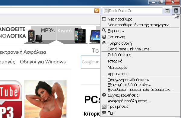Click the Ασφάλεια navigation link

pyautogui.click(x=35, y=52)
